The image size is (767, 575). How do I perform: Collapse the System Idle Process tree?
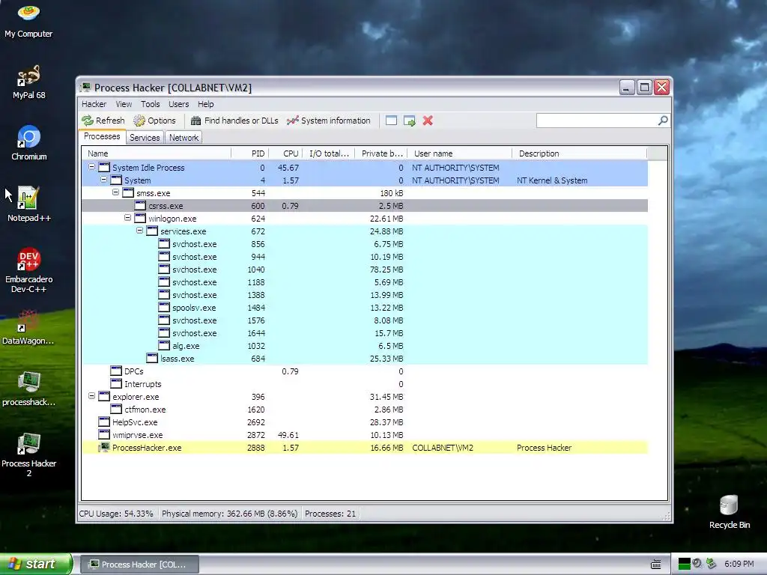(x=91, y=167)
